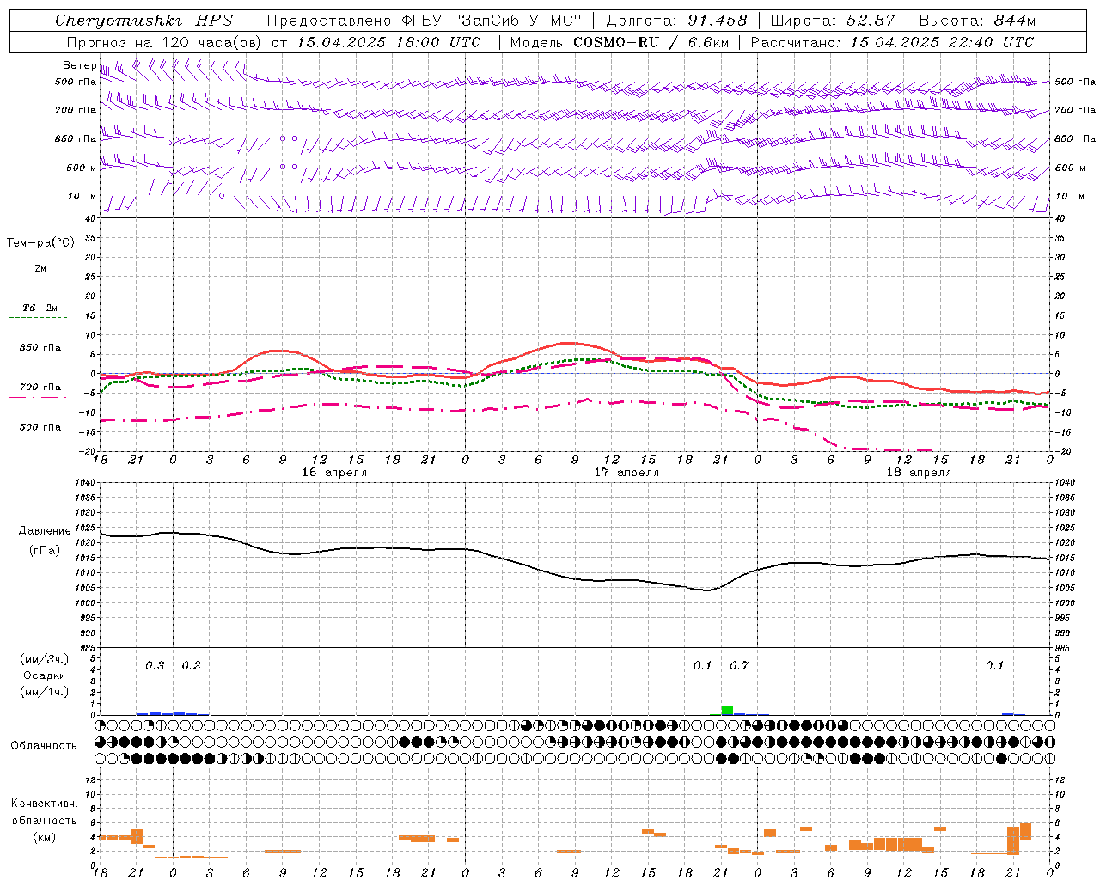Viewport: 1100px width, 880px height.
Task: Click the 850 гПа temperature legend entry
Action: [40, 348]
